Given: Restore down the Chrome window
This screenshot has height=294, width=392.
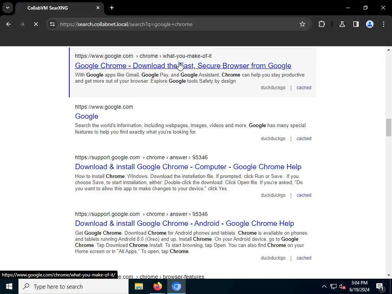Looking at the screenshot, I should (x=366, y=8).
